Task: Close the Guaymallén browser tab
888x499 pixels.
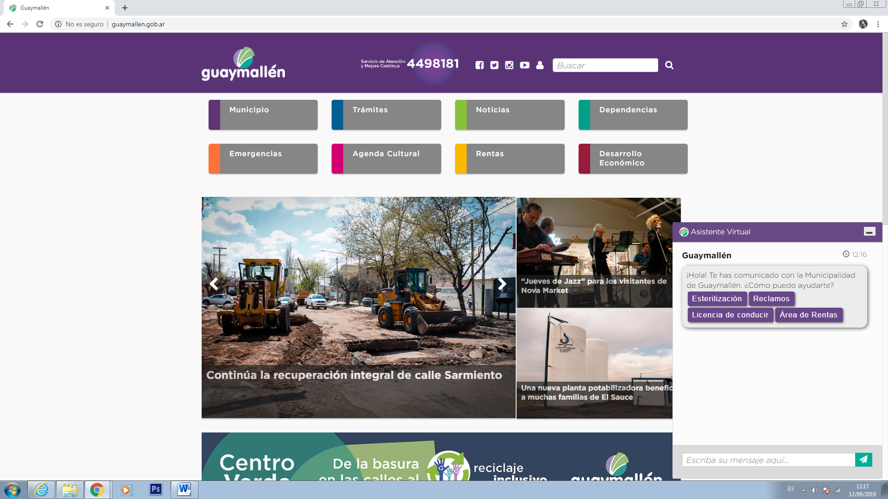Action: coord(107,8)
